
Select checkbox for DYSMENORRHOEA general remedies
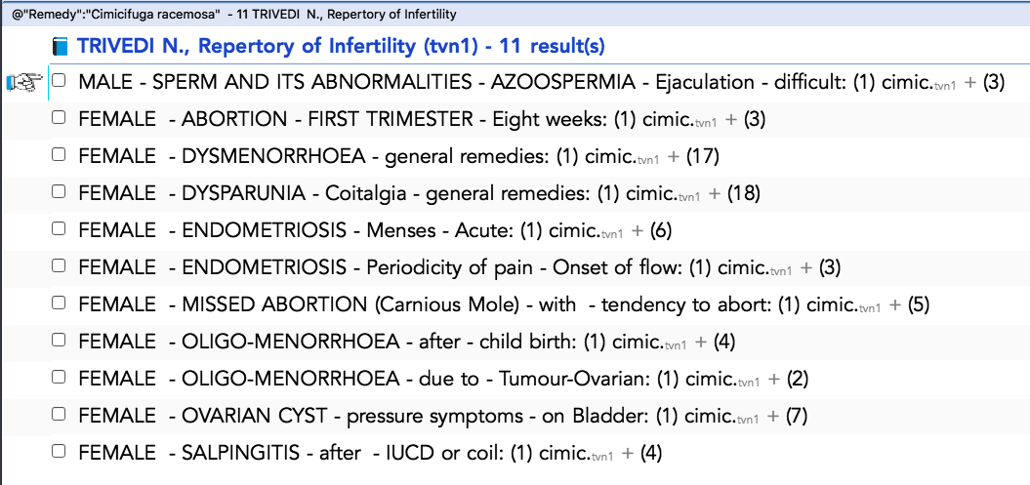60,155
